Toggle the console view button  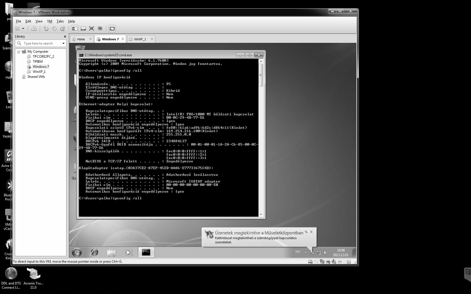[x=112, y=29]
